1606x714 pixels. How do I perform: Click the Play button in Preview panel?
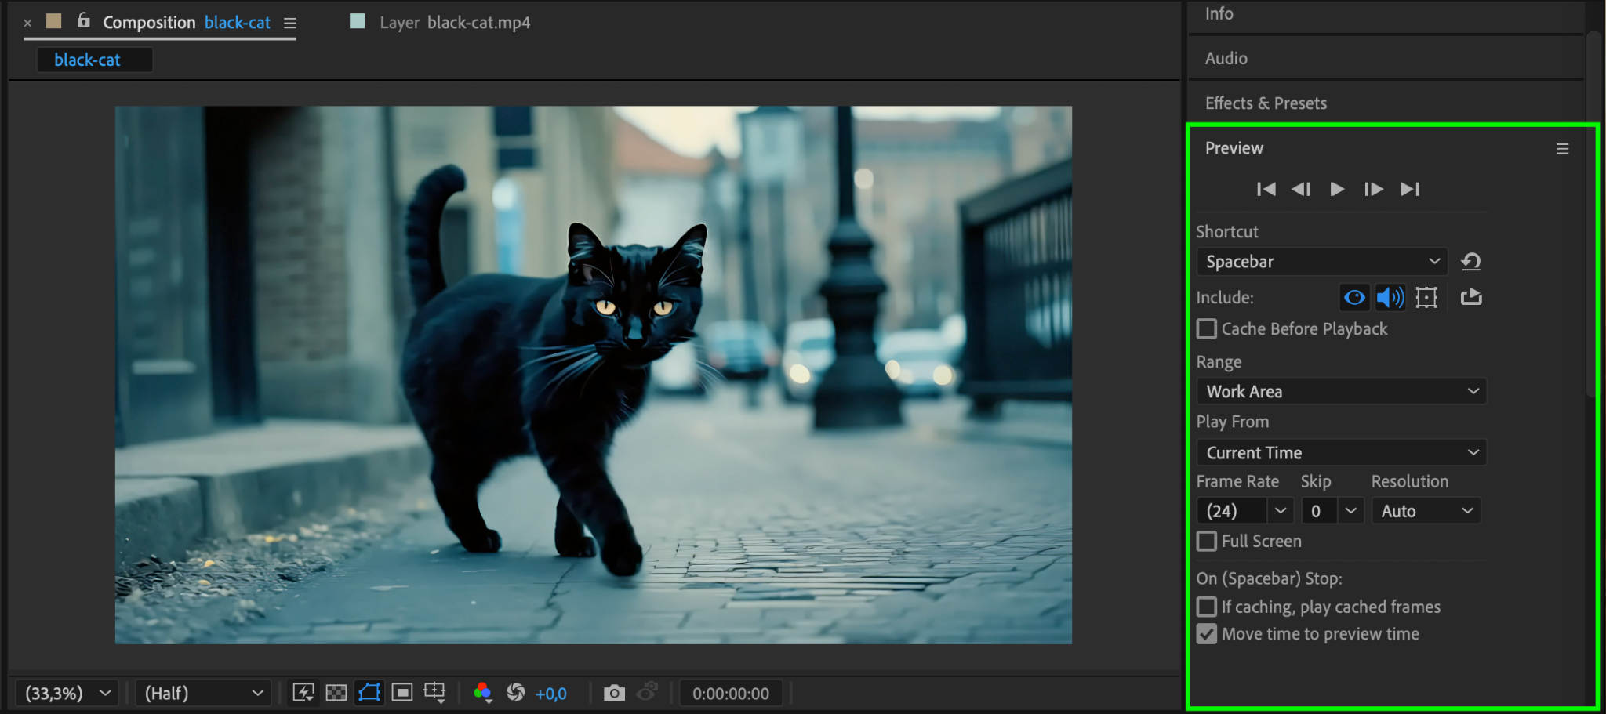tap(1337, 189)
